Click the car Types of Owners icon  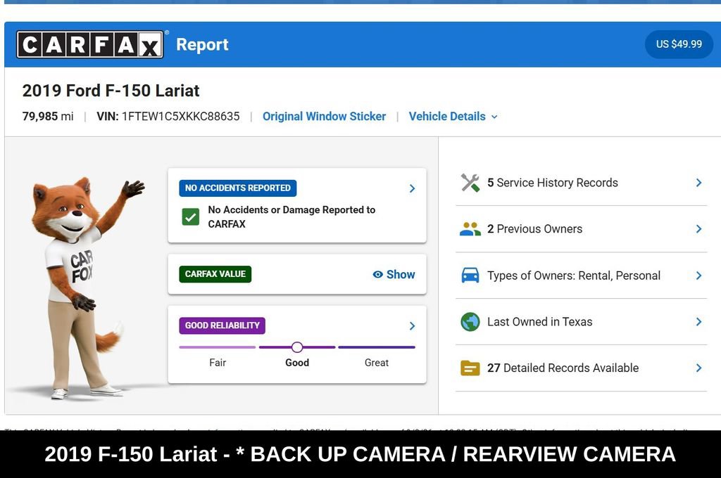[x=470, y=276]
